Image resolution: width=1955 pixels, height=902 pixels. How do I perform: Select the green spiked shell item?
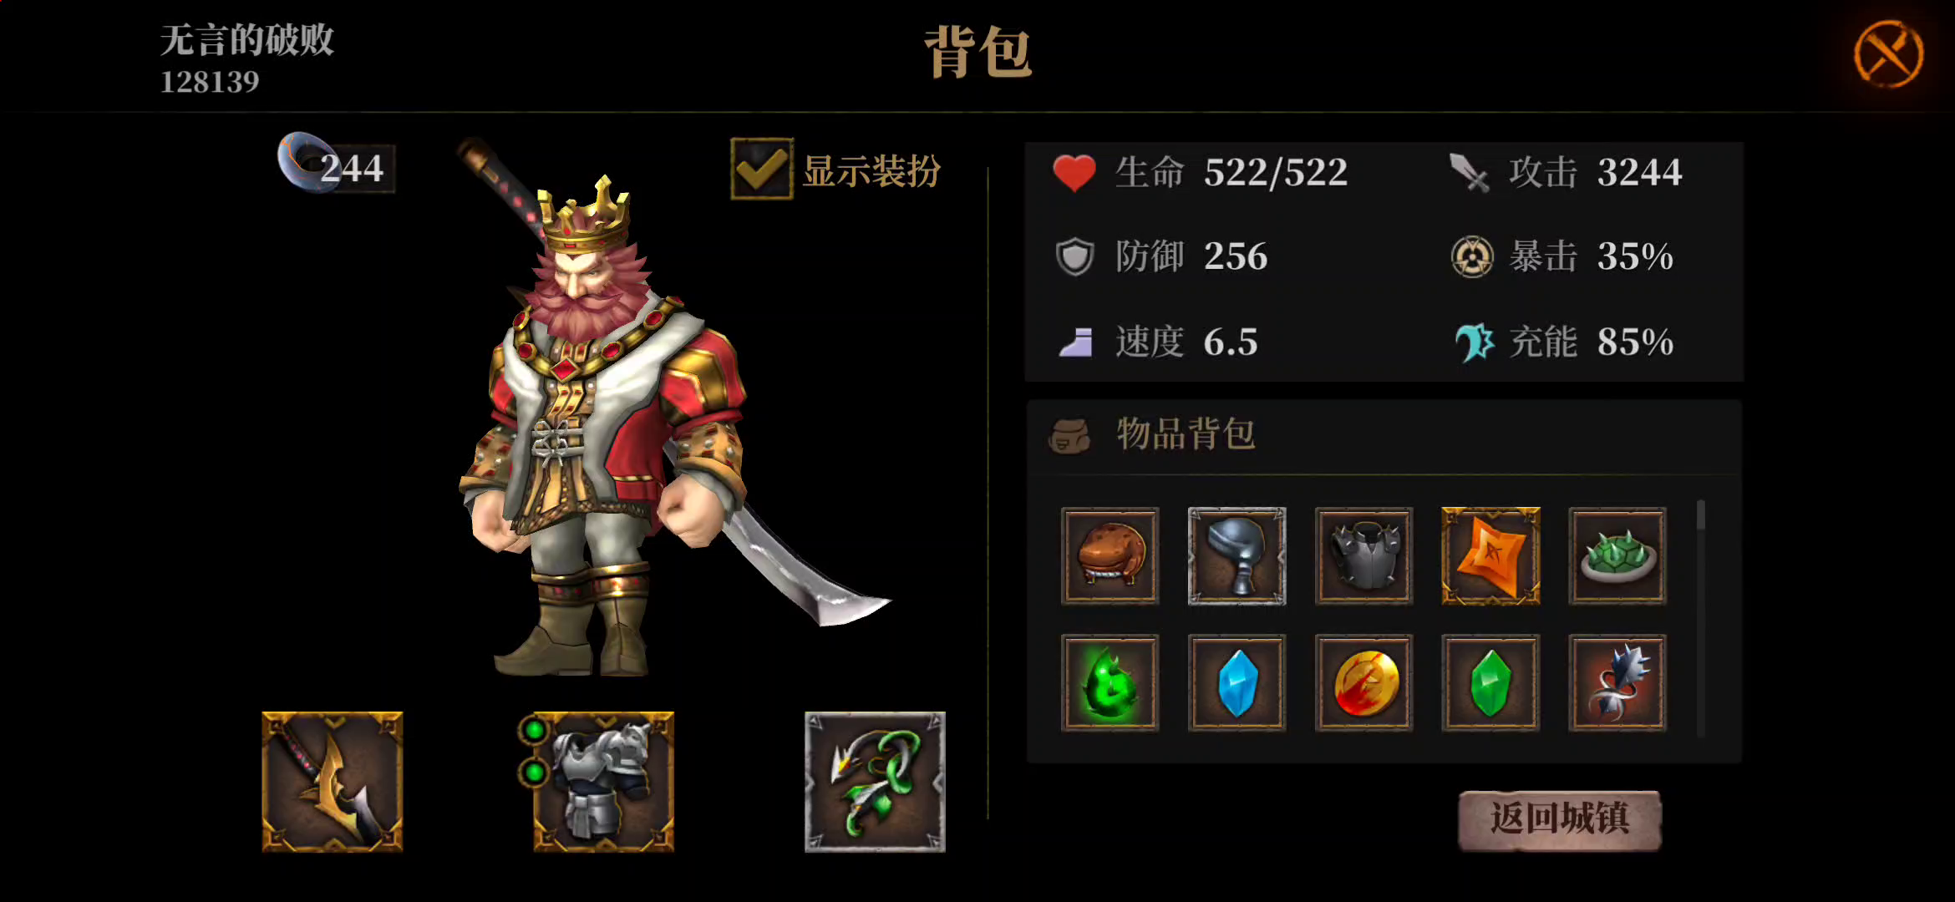1617,555
